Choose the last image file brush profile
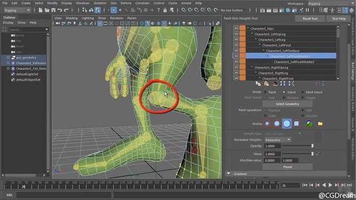This screenshot has width=356, height=200. click(309, 123)
